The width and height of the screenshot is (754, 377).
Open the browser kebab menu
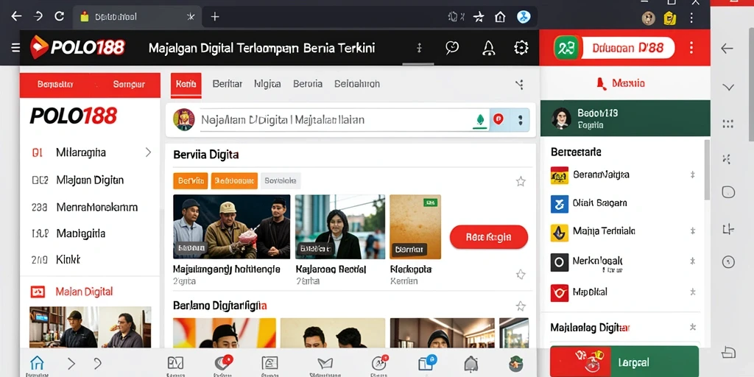pyautogui.click(x=691, y=18)
